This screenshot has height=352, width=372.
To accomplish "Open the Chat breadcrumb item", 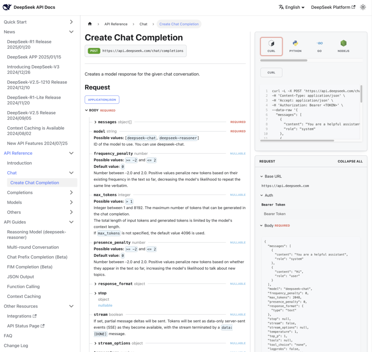I will tap(143, 24).
